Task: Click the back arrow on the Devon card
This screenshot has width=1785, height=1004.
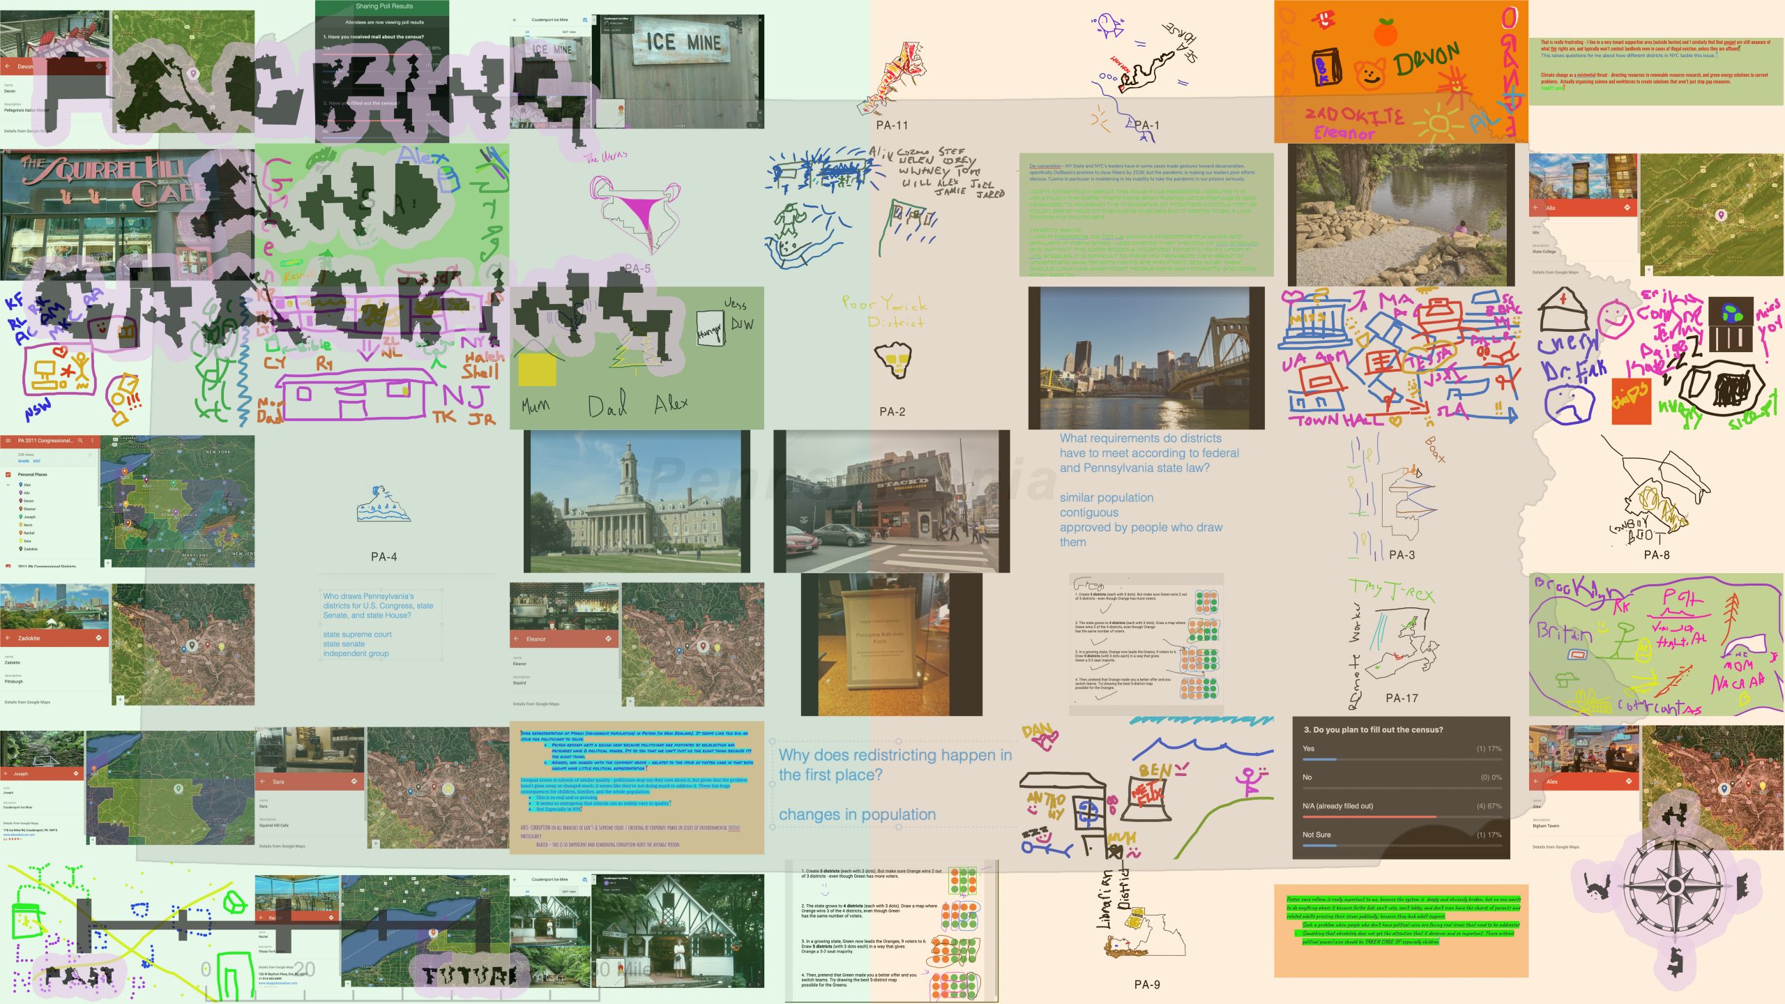Action: click(8, 66)
